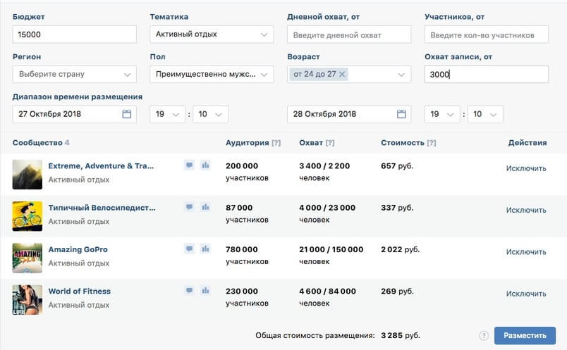
Task: Open end minute dropdown on 28 Октября
Action: pyautogui.click(x=485, y=114)
